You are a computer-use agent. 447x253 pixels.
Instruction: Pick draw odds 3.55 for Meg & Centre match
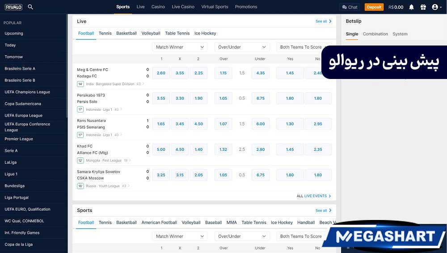click(x=180, y=73)
